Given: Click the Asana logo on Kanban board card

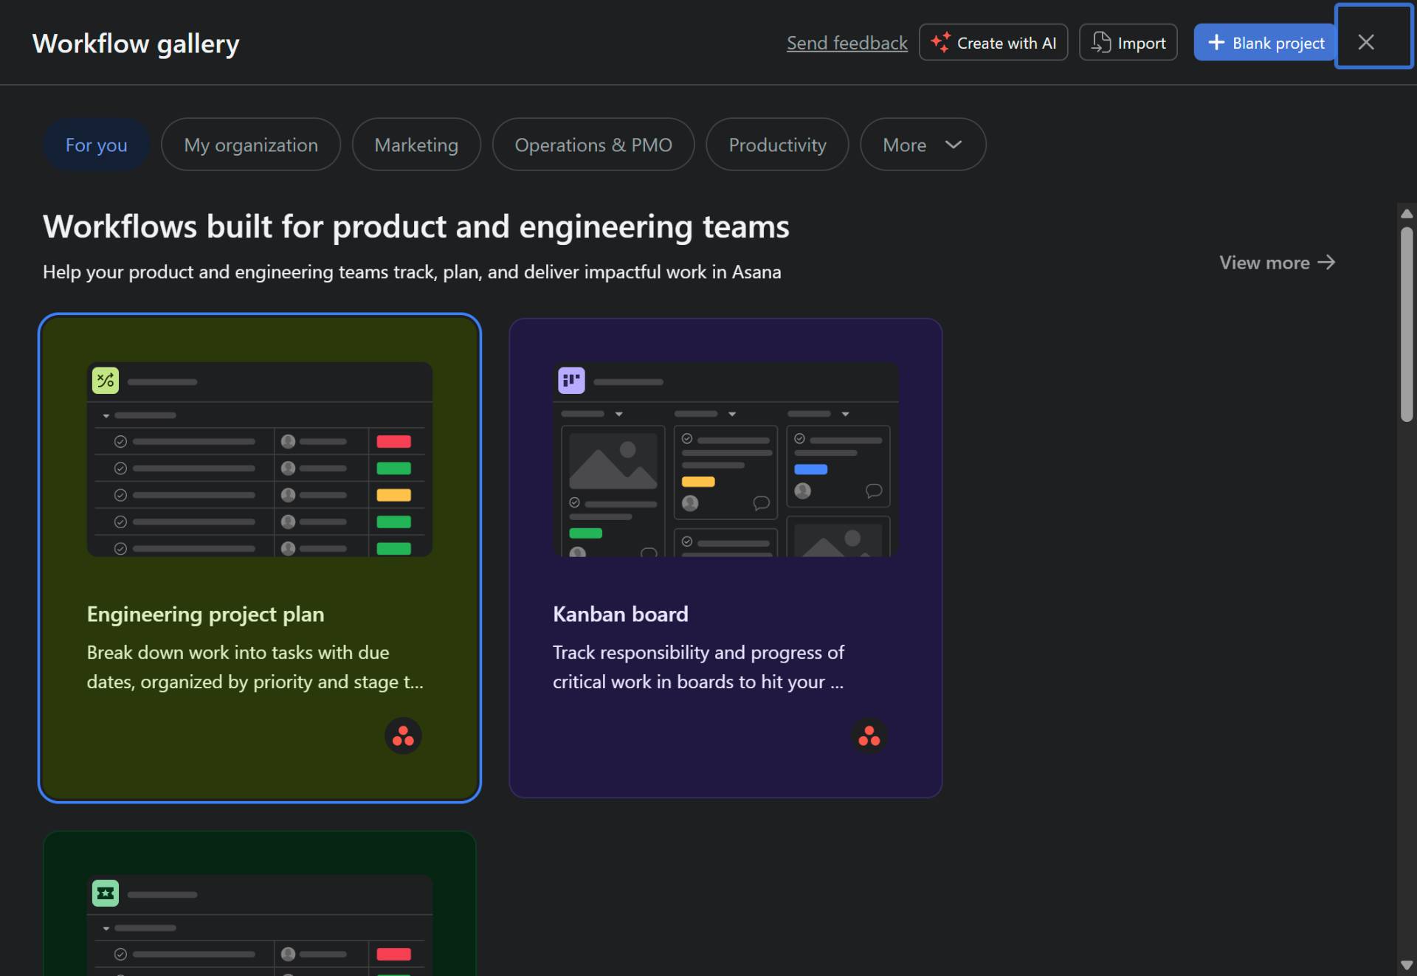Looking at the screenshot, I should pyautogui.click(x=869, y=736).
